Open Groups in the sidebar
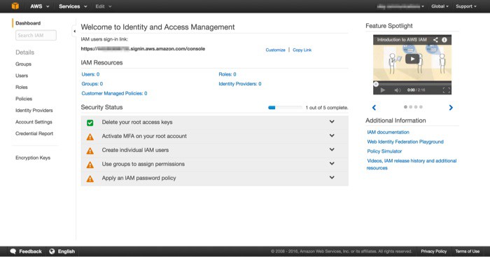The width and height of the screenshot is (490, 257). tap(23, 64)
